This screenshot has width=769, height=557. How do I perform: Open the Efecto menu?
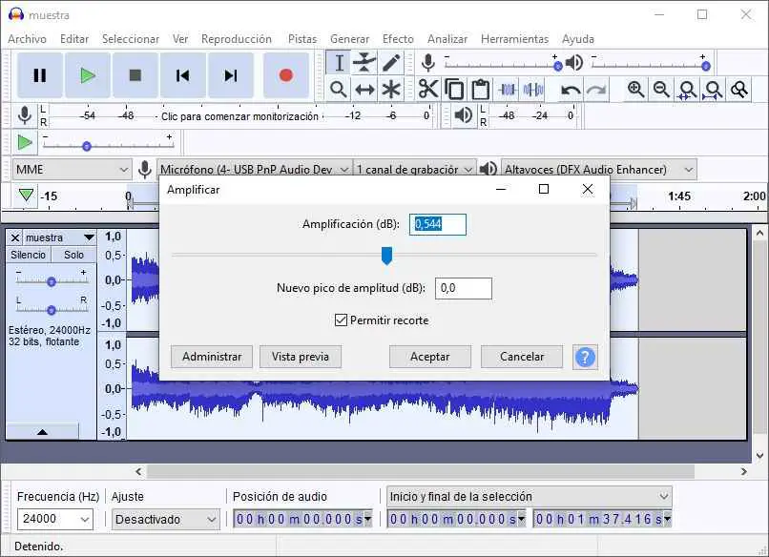[x=398, y=39]
